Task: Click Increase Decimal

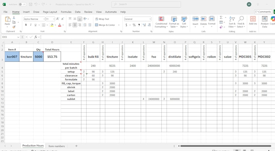Action: pyautogui.click(x=144, y=25)
